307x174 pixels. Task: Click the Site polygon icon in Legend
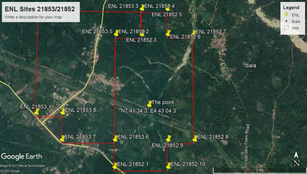coord(287,28)
